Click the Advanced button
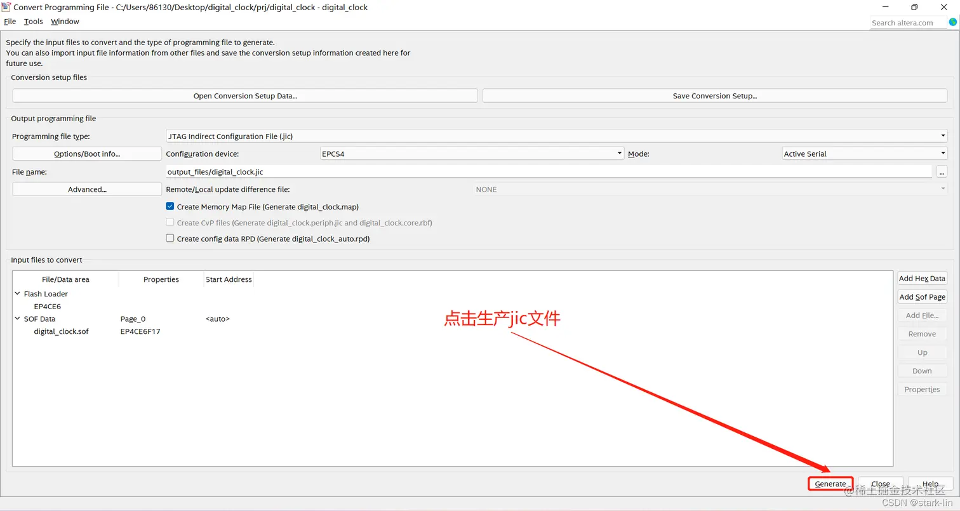Image resolution: width=960 pixels, height=511 pixels. pos(87,189)
